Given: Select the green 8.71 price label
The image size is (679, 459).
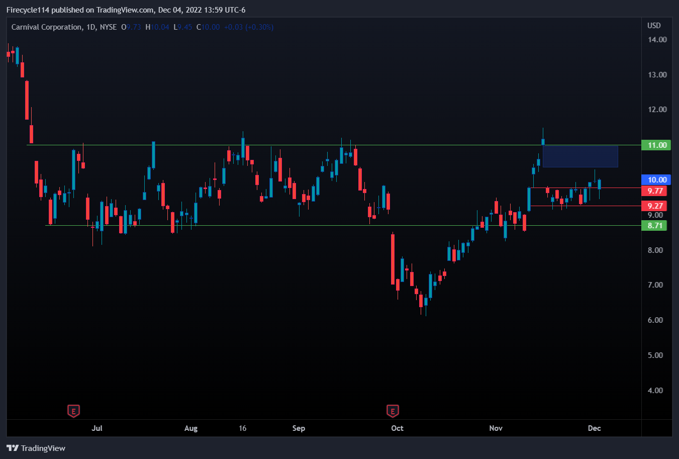Looking at the screenshot, I should [654, 226].
